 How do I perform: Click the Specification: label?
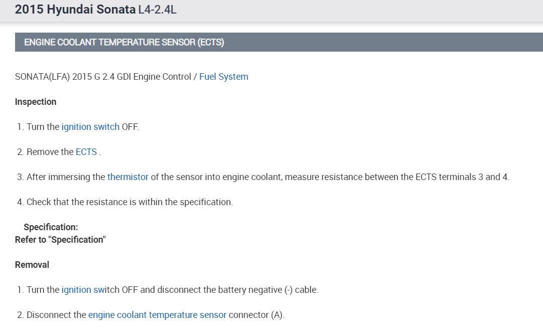click(51, 227)
